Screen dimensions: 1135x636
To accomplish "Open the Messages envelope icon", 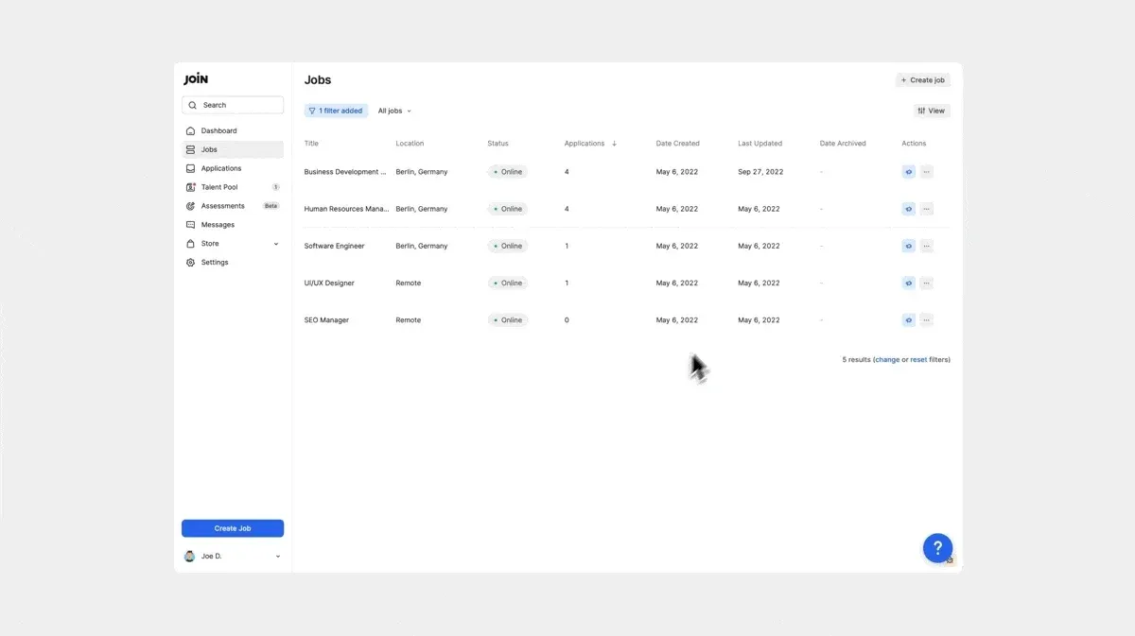I will 191,225.
